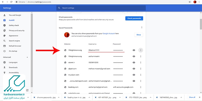Click the Safety check shield icon
This screenshot has width=202, height=101.
tap(5, 26)
